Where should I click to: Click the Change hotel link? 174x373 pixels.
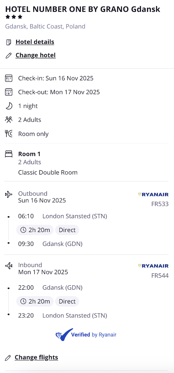36,56
